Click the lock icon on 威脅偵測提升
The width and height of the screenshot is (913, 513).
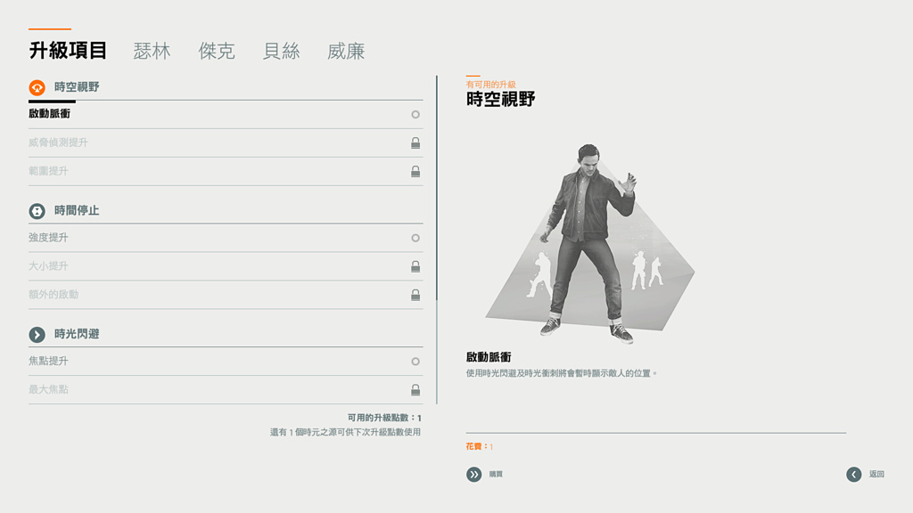point(415,142)
